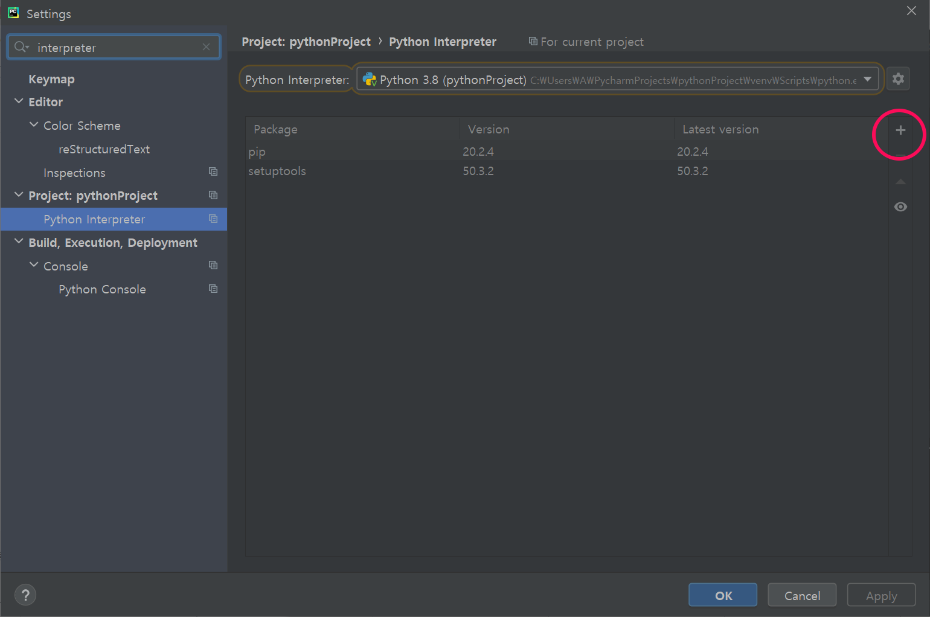Click the Latest version column header
Image resolution: width=930 pixels, height=617 pixels.
[x=781, y=129]
